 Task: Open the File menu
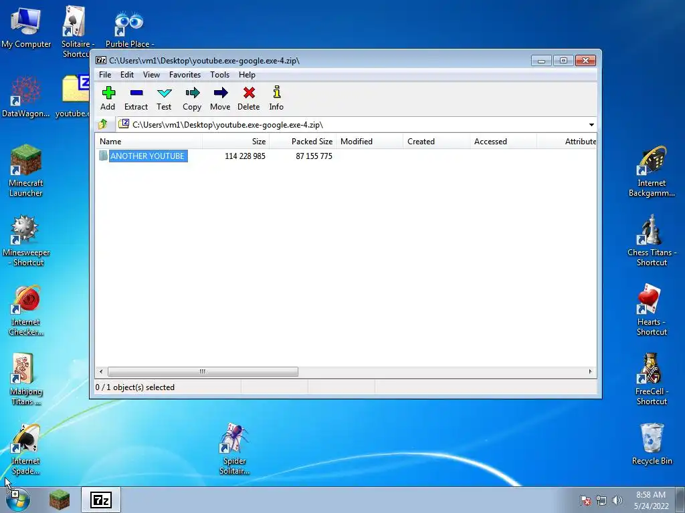[105, 75]
